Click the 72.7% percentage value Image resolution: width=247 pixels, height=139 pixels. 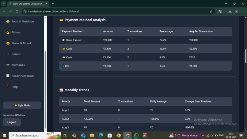point(163,40)
